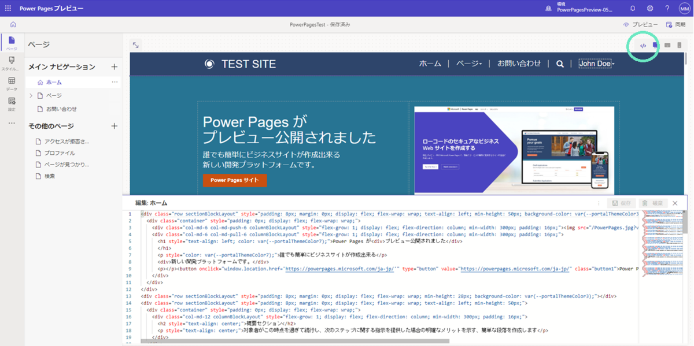Open the help question mark icon
694x346 pixels.
point(667,9)
